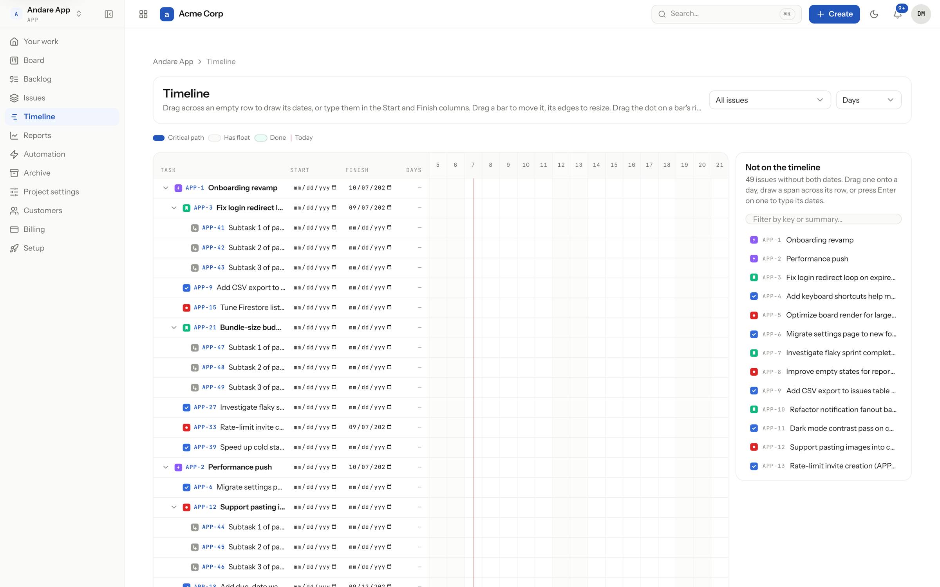Open the Issues page
This screenshot has height=587, width=940.
tap(62, 98)
